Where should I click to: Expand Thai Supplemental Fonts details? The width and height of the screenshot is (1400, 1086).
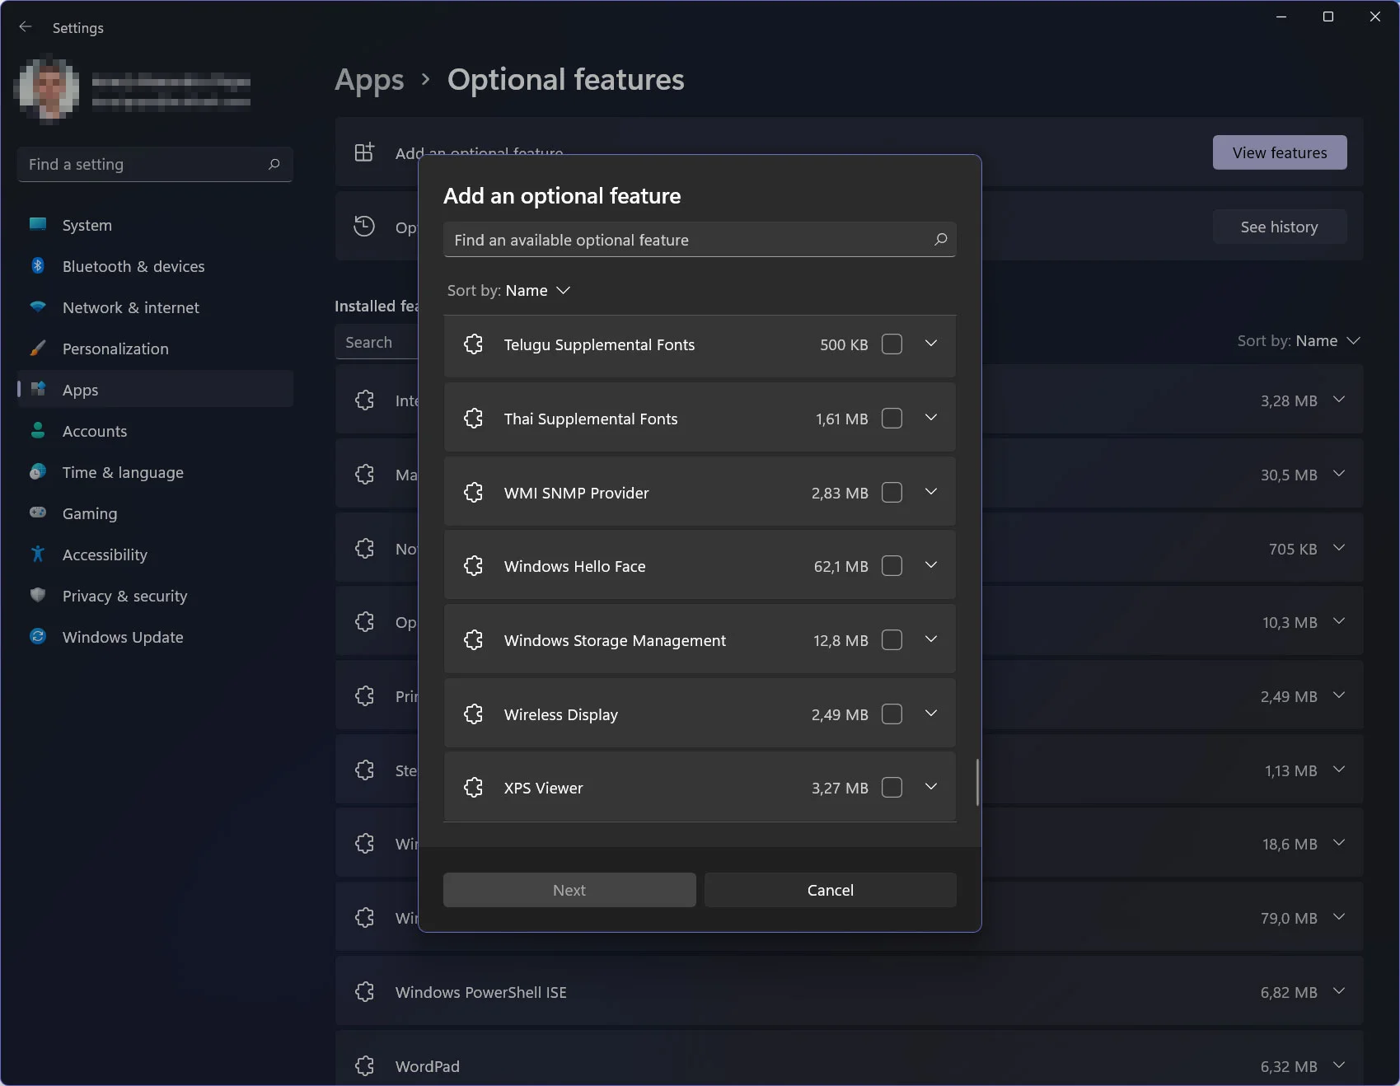point(931,418)
